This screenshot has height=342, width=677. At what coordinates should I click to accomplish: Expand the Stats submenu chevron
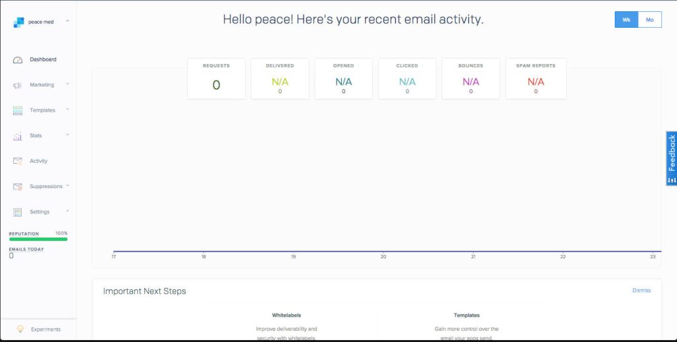tap(67, 135)
